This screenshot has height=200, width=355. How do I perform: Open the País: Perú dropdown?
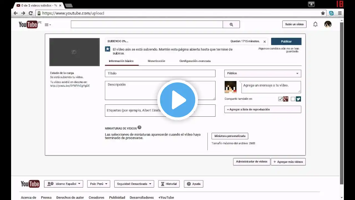(x=98, y=184)
